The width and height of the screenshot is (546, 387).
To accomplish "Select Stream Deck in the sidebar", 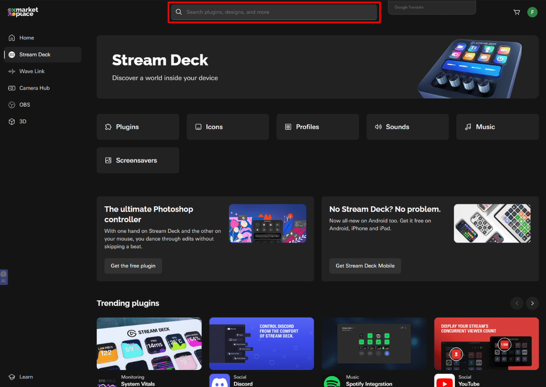I will pyautogui.click(x=35, y=54).
